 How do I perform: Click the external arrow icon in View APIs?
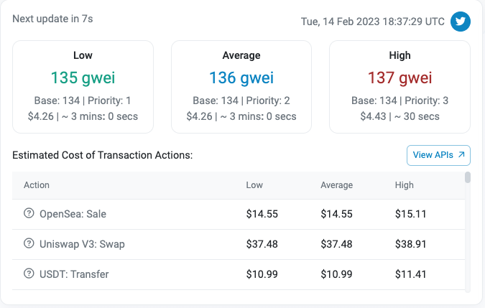[462, 154]
